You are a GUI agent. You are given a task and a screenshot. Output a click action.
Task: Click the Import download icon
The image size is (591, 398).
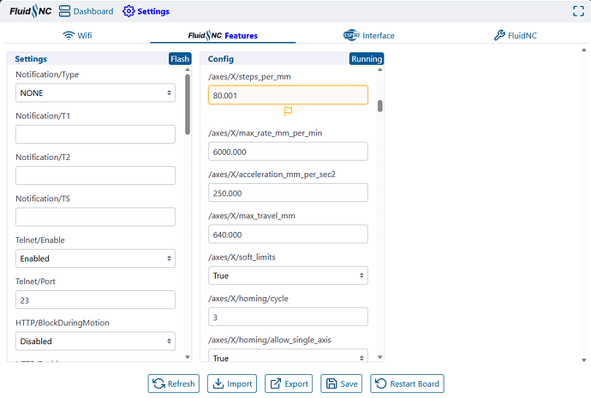coord(218,383)
